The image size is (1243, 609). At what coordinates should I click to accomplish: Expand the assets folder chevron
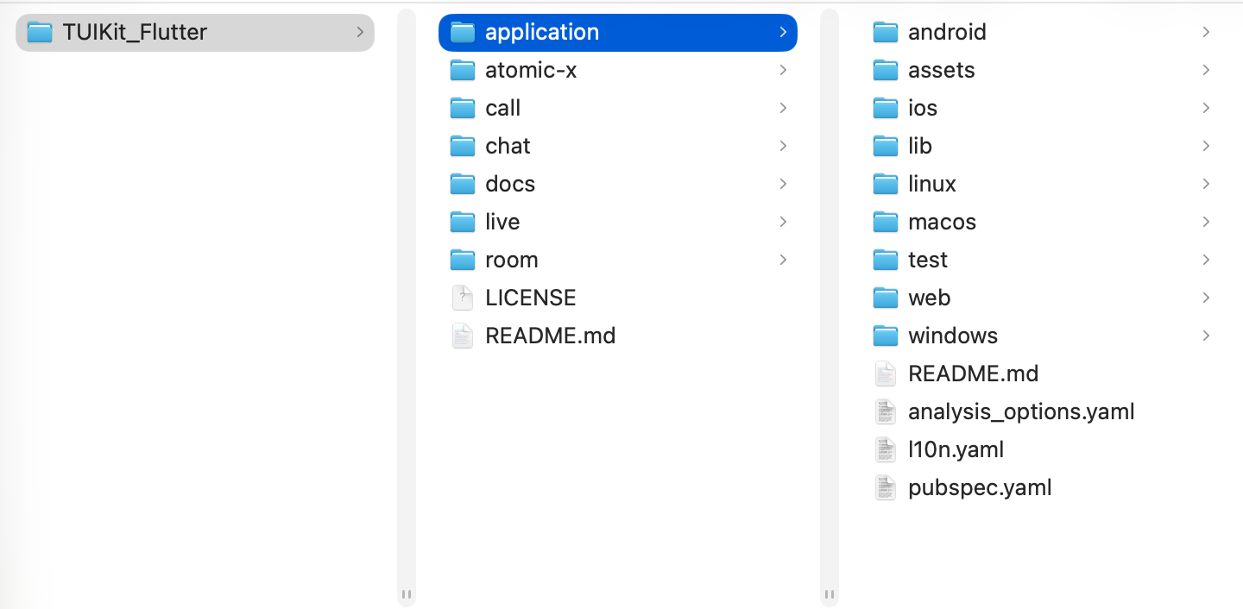click(1206, 71)
